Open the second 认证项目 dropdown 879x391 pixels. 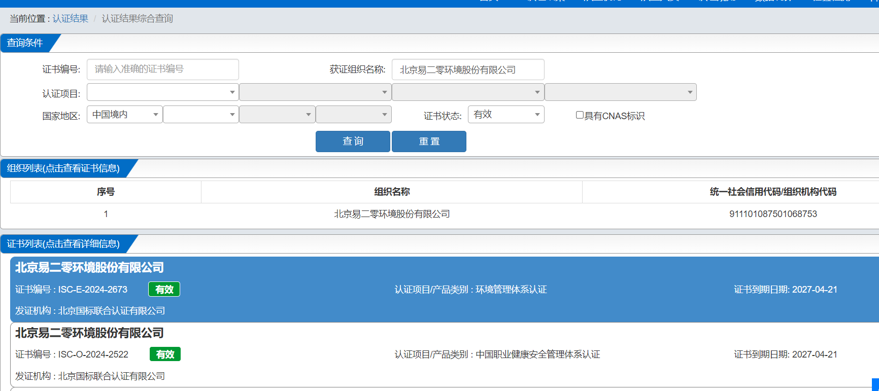pos(315,92)
